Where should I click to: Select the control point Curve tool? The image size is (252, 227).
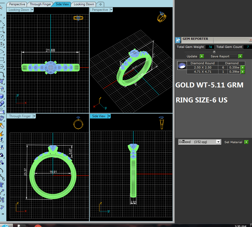[x=2, y=30]
